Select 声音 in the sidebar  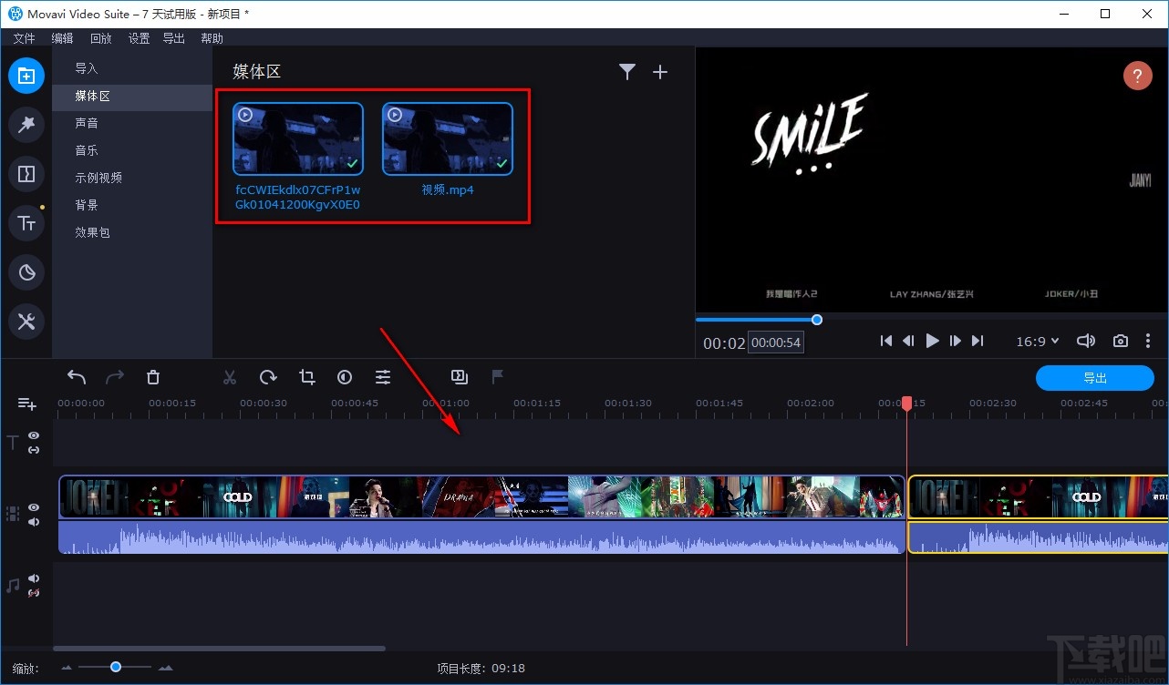click(132, 123)
